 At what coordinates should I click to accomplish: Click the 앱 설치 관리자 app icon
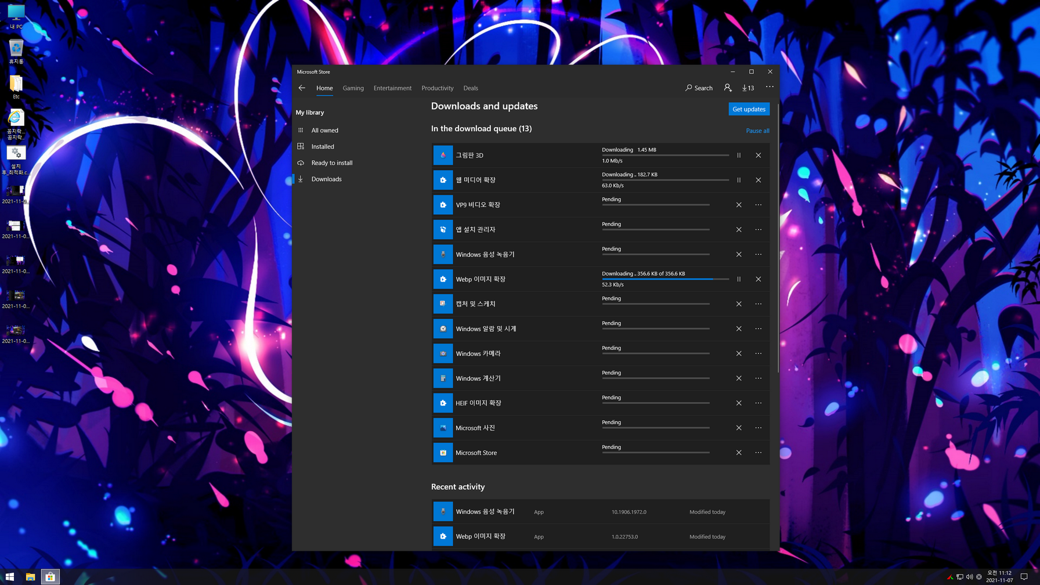pos(443,230)
